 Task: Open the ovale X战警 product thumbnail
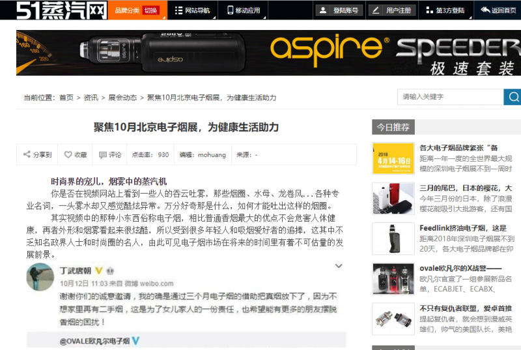point(393,279)
